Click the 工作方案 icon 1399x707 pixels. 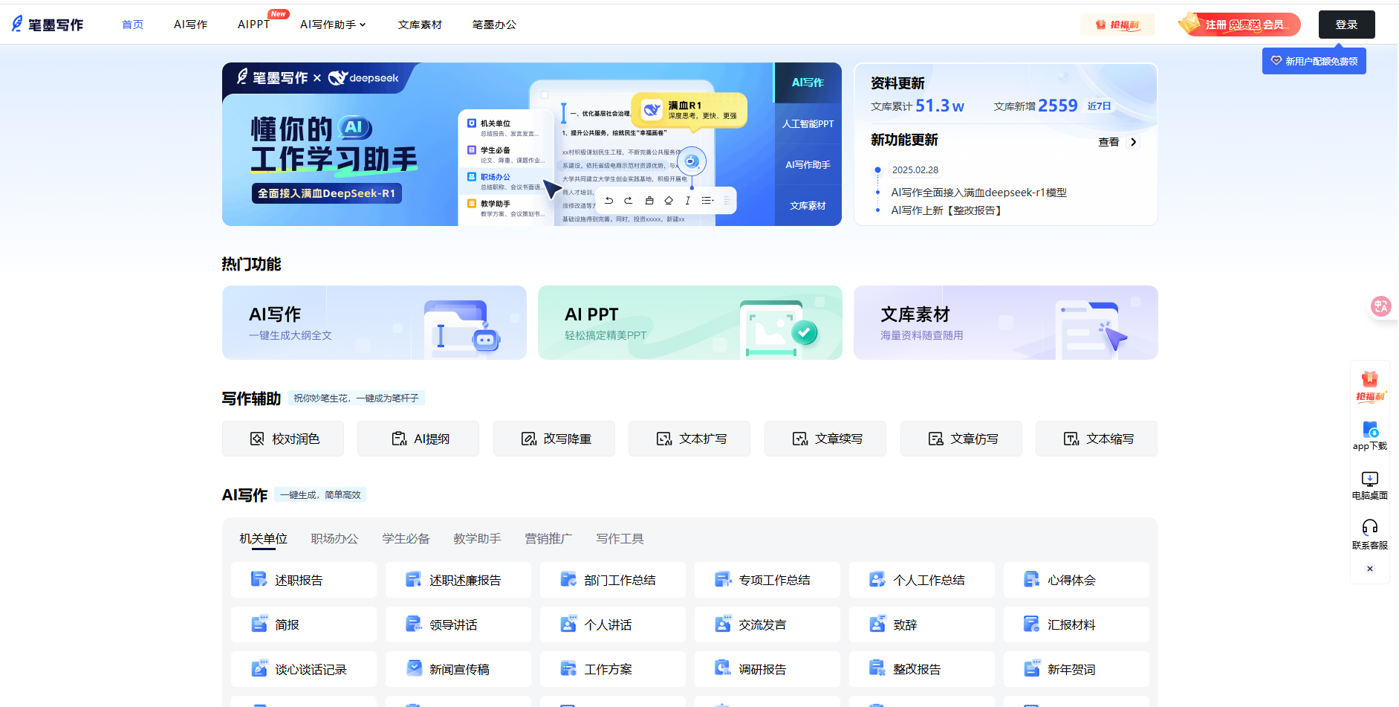568,668
